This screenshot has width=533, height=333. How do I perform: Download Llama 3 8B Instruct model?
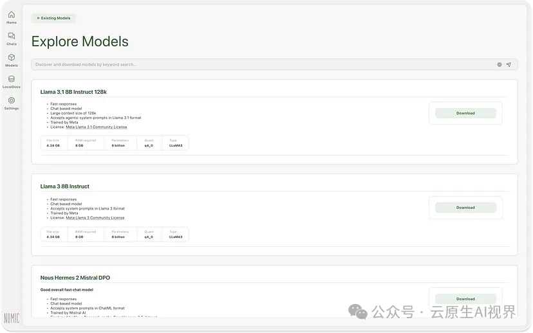(x=465, y=208)
